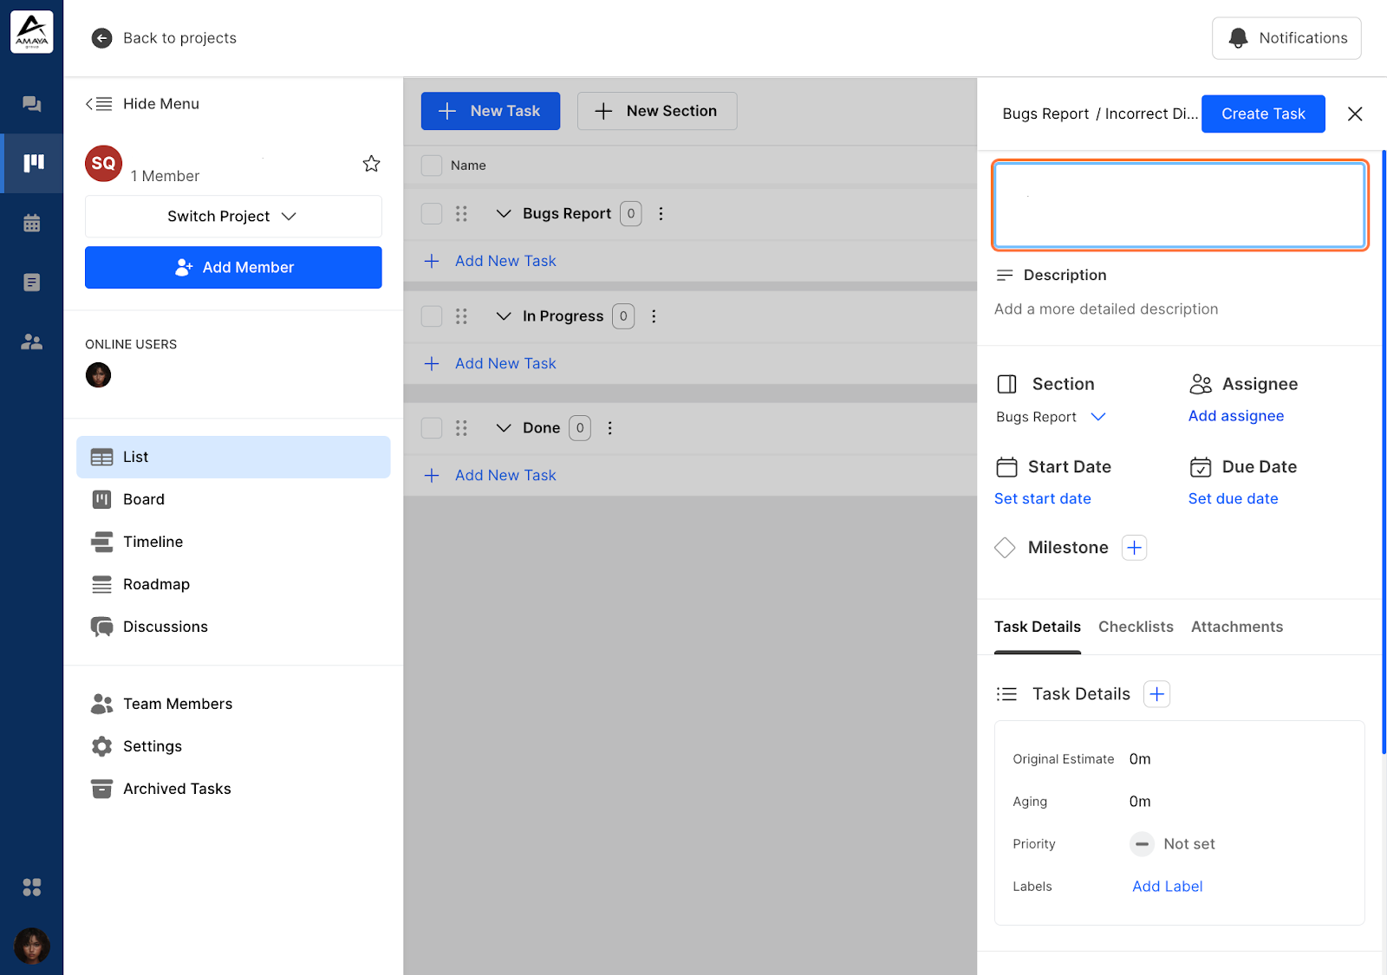Select all tasks via Name header checkbox

point(432,166)
